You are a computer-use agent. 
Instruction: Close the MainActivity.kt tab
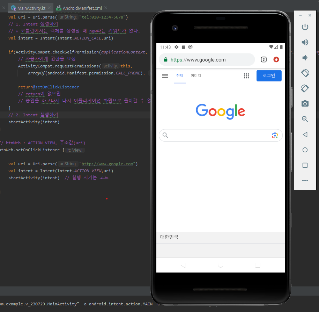point(49,8)
